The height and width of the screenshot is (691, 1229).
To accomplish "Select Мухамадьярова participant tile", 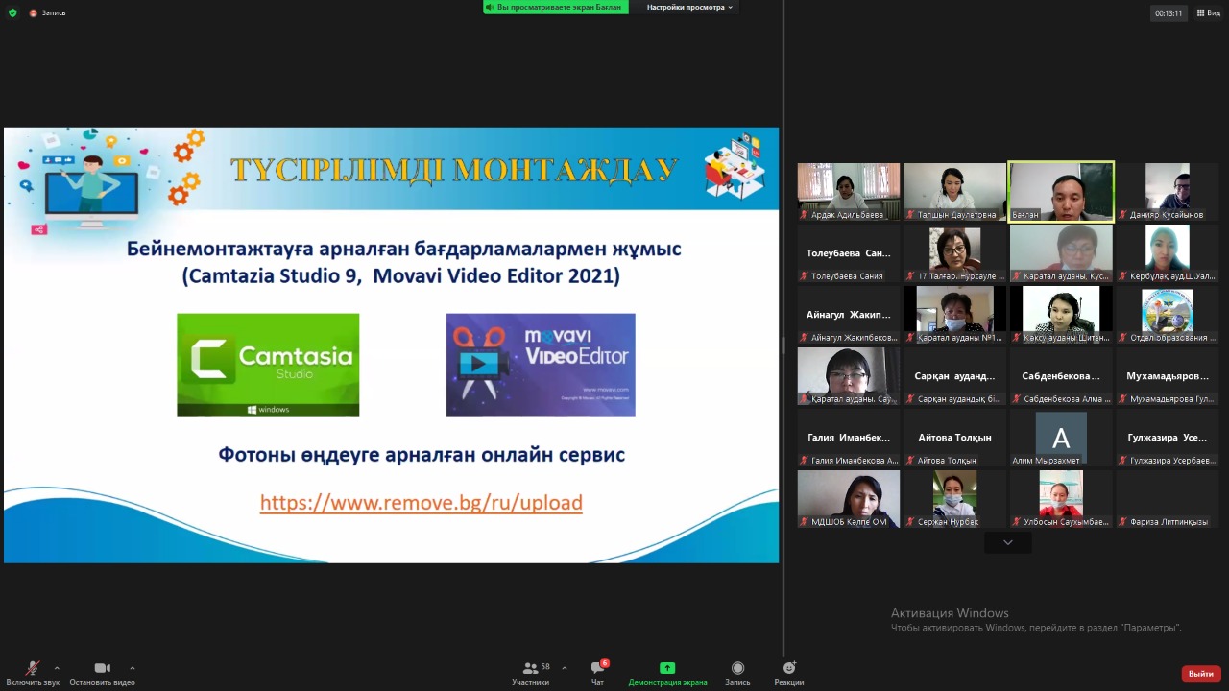I will [x=1167, y=376].
